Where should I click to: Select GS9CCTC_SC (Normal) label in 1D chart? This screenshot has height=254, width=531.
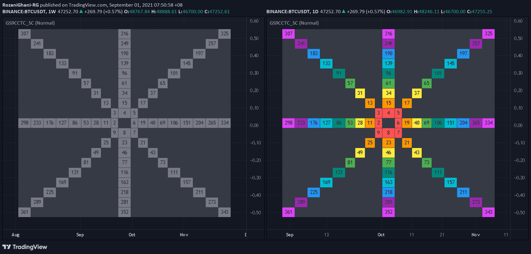tap(294, 23)
